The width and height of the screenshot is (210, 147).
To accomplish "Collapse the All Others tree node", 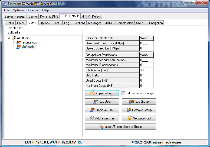I will click(9, 38).
